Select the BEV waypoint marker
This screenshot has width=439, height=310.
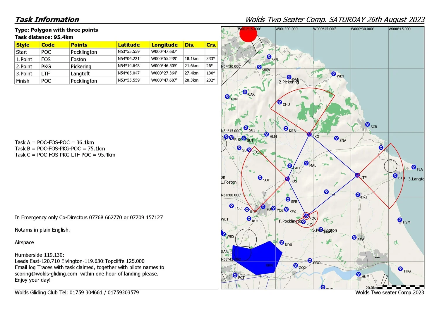(x=354, y=237)
